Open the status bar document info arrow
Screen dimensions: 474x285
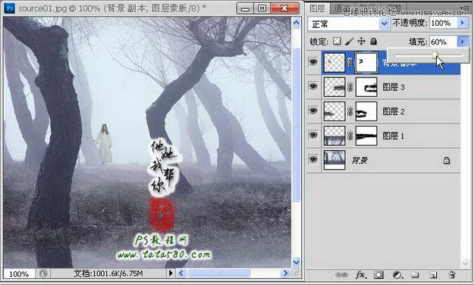tap(171, 273)
